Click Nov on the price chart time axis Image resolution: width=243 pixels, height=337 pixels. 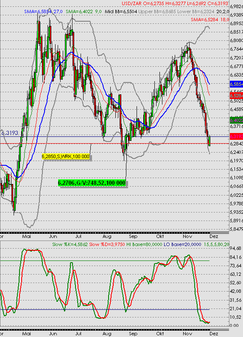(187, 236)
